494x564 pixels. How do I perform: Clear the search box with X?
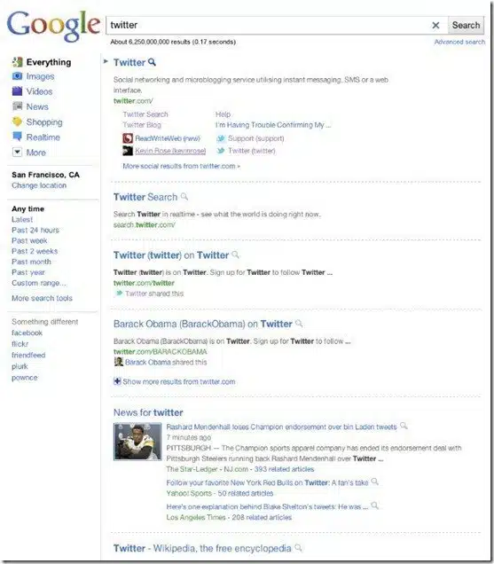[x=435, y=25]
